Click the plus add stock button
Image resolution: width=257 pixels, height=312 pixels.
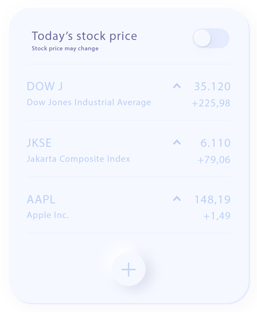pos(129,270)
